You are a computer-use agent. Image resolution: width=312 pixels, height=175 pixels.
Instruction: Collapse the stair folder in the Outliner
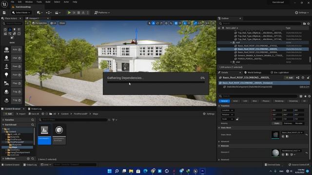pyautogui.click(x=231, y=62)
